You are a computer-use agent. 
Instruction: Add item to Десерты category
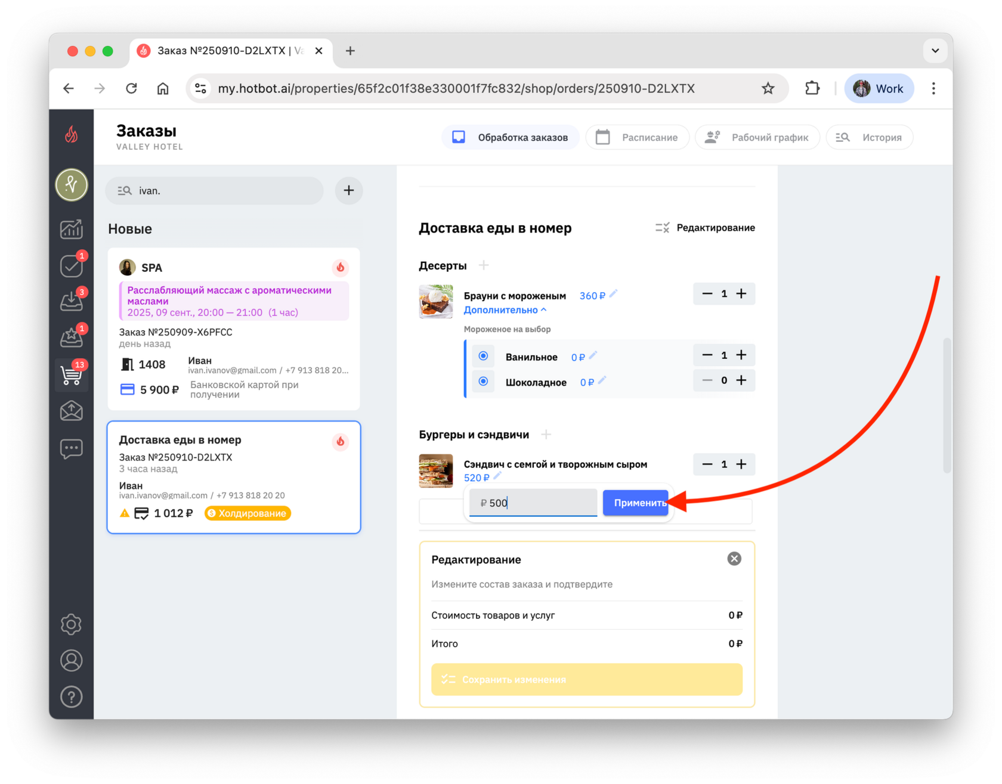point(484,265)
